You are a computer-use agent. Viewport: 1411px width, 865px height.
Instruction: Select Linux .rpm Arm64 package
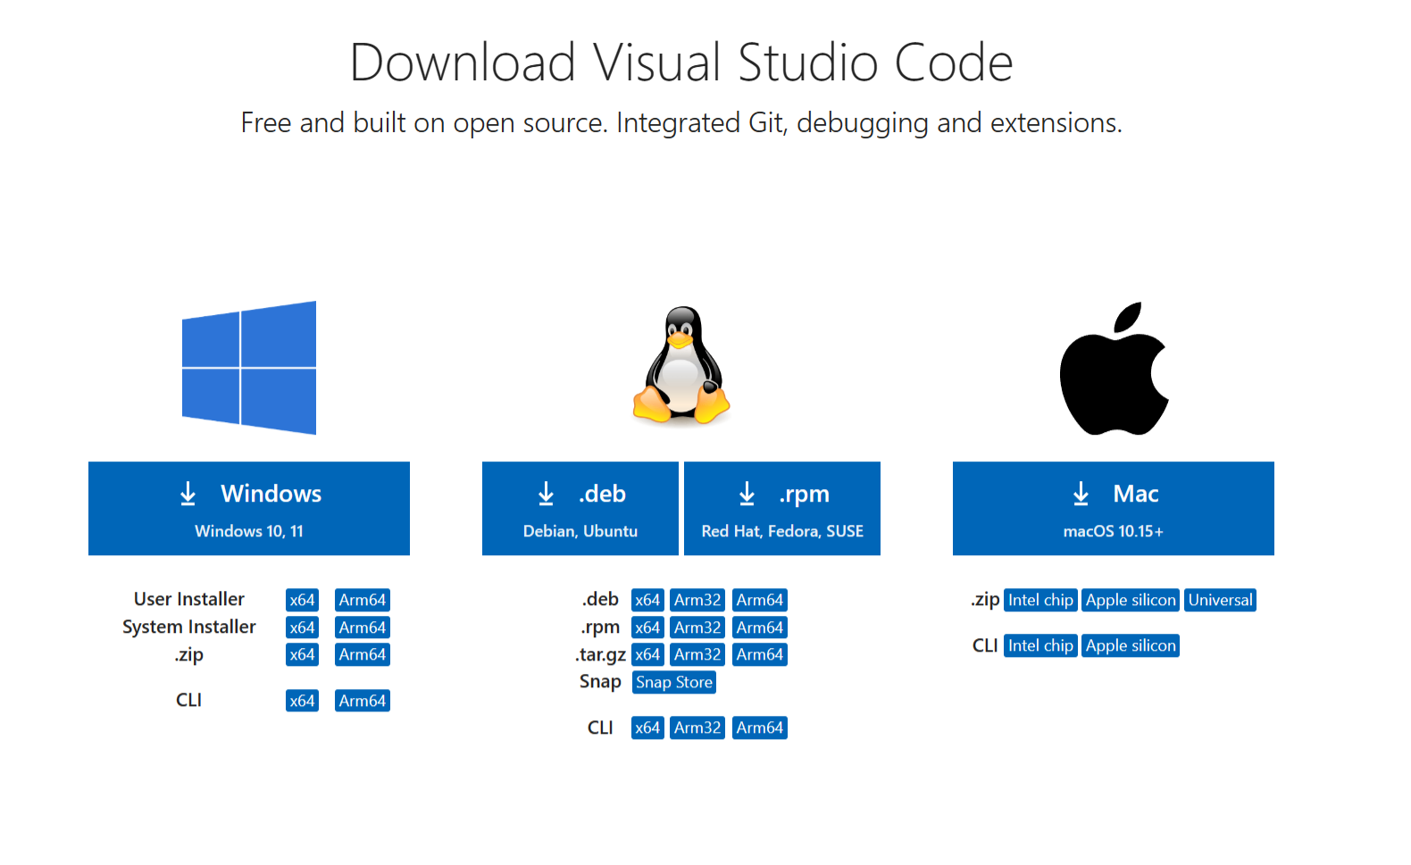point(760,628)
